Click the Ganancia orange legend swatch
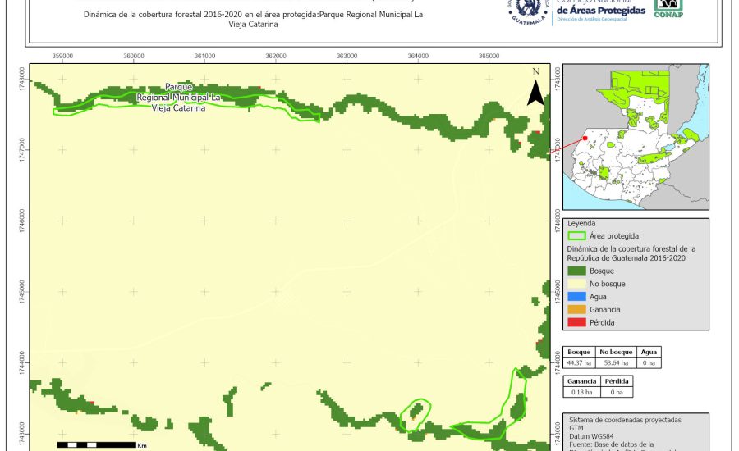Viewport: 739px width, 451px height. [x=577, y=310]
